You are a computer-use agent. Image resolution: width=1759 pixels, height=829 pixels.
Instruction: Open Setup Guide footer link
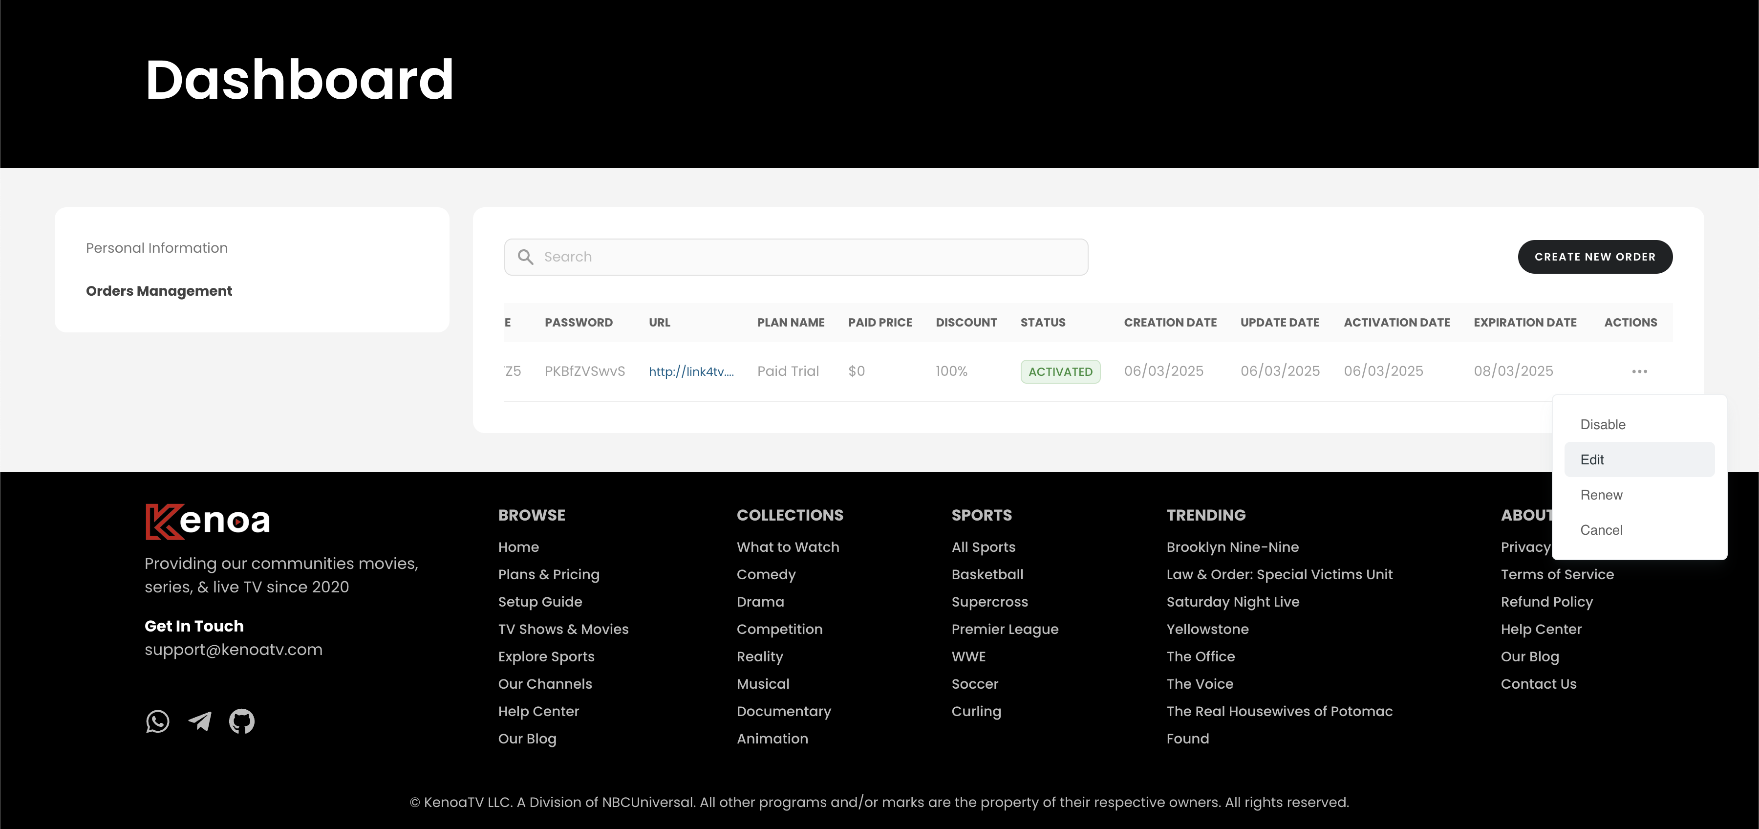[x=540, y=602]
